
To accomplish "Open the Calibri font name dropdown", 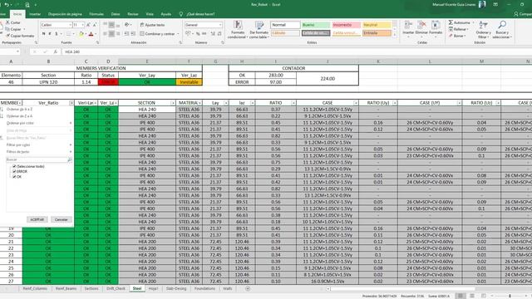I will point(70,25).
